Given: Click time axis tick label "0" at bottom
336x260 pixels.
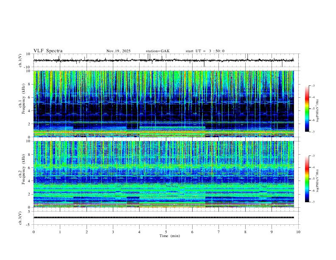Looking at the screenshot, I should click(34, 232).
